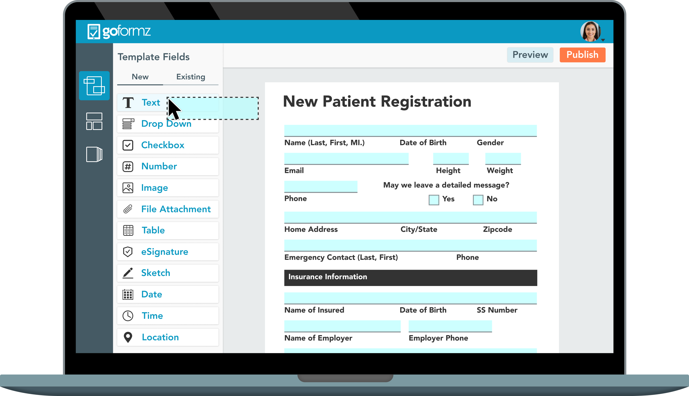Publish the template
The image size is (689, 396).
[582, 55]
